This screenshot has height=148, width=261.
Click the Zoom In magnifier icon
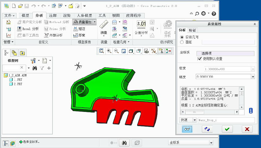click(109, 51)
